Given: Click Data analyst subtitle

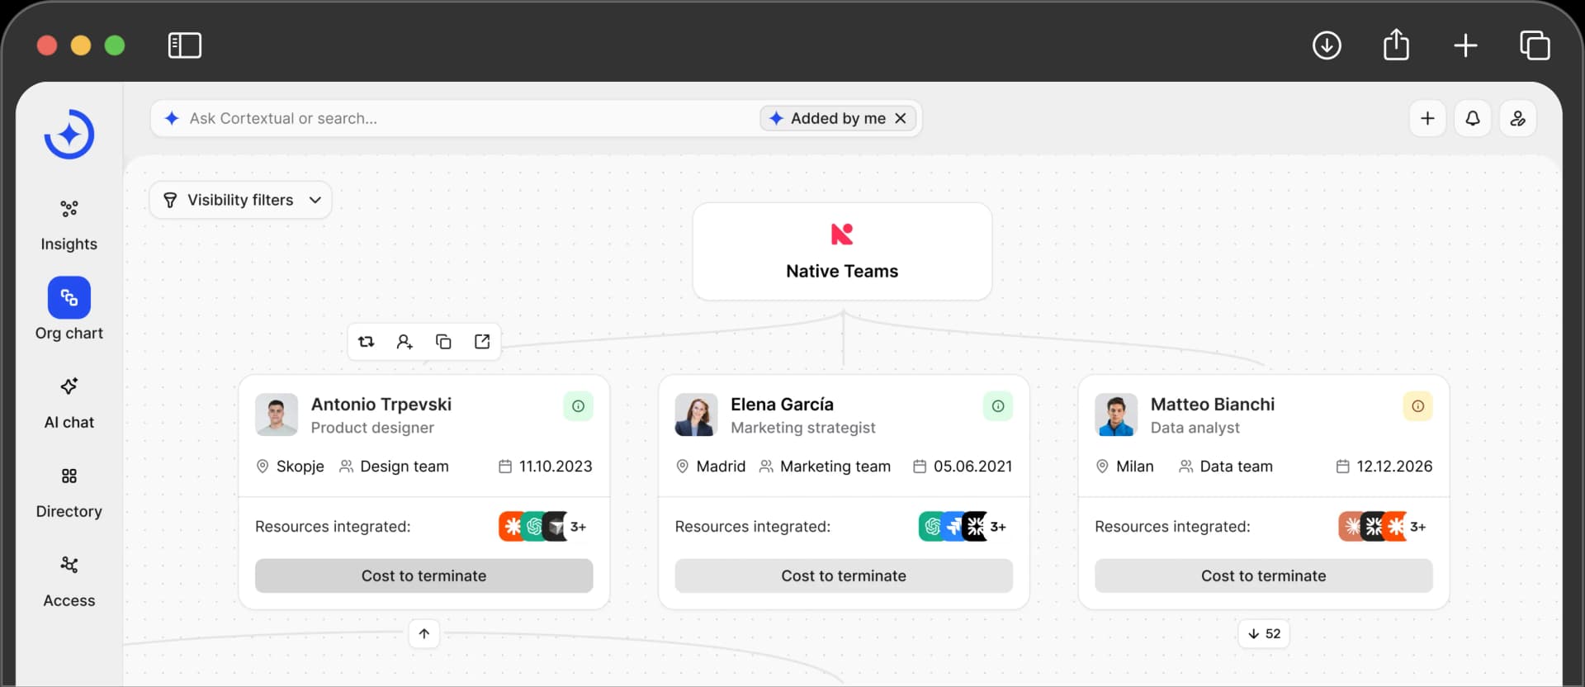Looking at the screenshot, I should point(1195,428).
